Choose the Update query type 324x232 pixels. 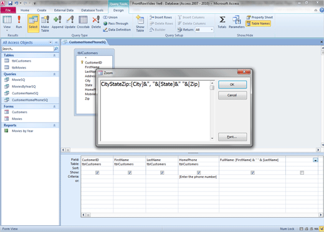coord(70,22)
